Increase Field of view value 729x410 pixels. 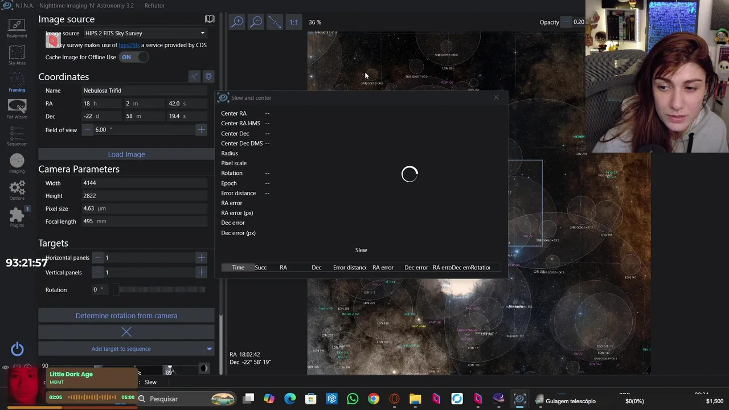coord(201,130)
